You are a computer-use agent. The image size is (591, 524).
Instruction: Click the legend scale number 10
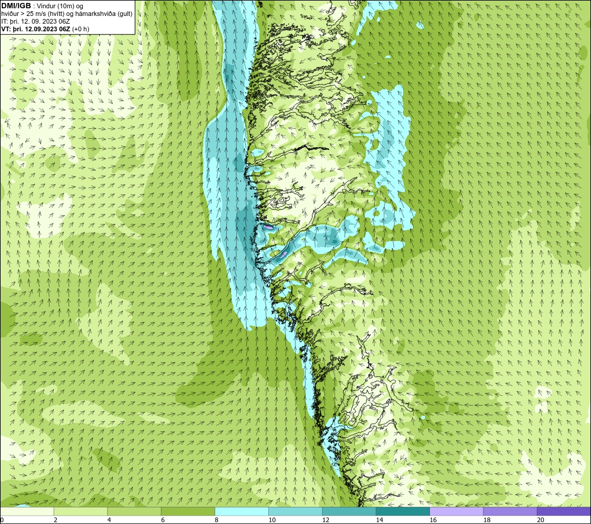(272, 520)
